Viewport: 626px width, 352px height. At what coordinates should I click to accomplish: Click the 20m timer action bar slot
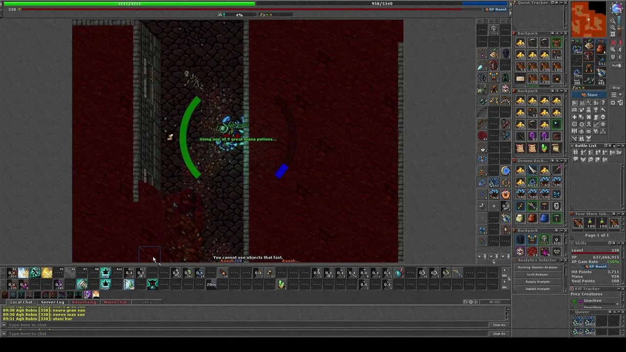pos(211,285)
